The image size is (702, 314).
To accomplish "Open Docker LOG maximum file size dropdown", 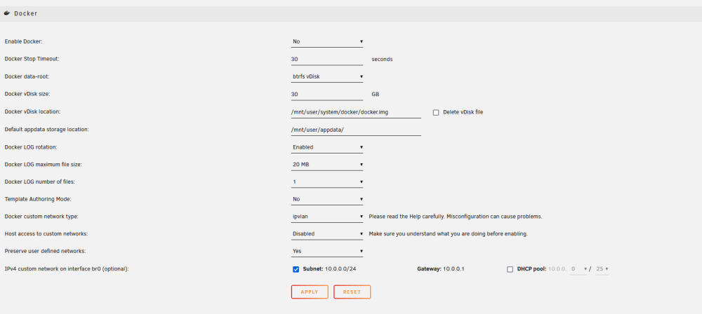I will click(327, 165).
